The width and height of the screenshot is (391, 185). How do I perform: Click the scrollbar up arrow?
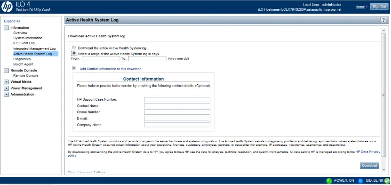point(383,31)
